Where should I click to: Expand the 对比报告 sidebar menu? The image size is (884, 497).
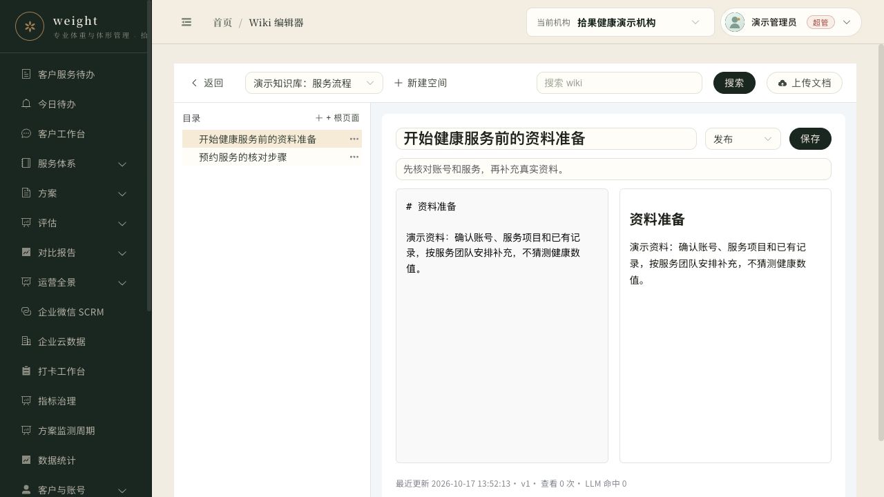coord(122,253)
